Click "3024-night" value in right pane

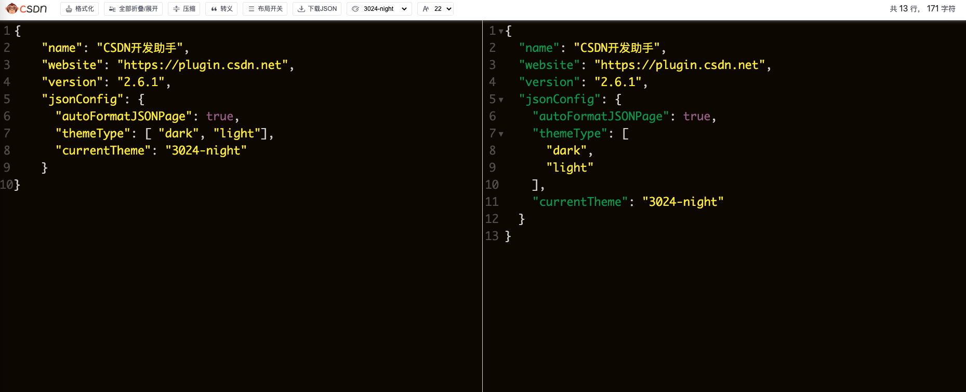click(683, 202)
